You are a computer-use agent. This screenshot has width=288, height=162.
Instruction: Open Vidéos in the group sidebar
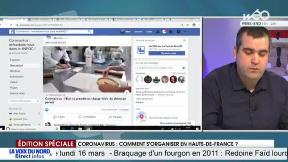pos(13,82)
